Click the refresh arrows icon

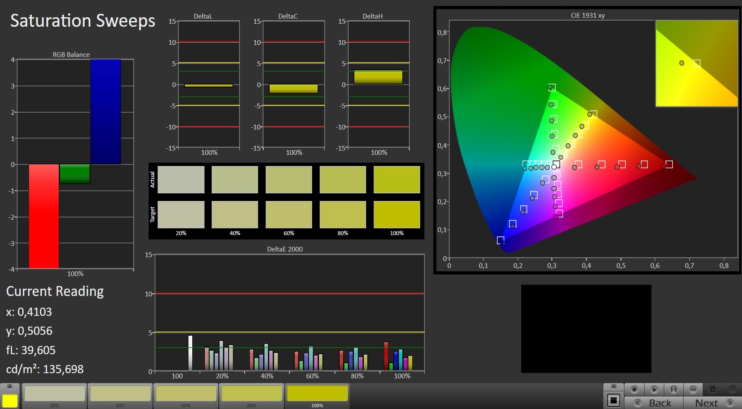point(713,389)
